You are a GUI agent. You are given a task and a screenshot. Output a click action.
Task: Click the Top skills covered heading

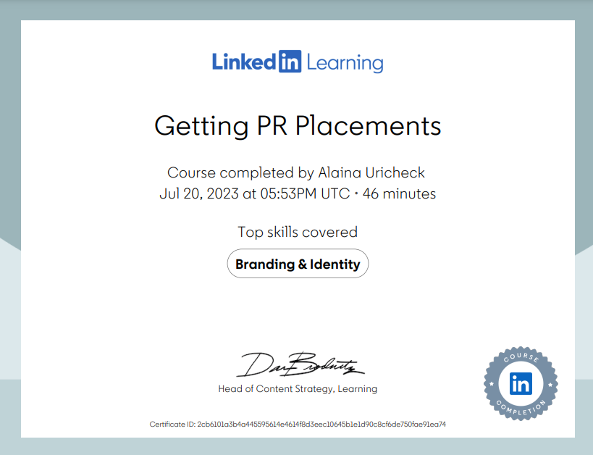pyautogui.click(x=298, y=232)
